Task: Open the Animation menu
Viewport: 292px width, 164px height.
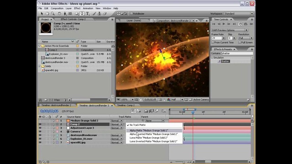Action: [x=88, y=8]
